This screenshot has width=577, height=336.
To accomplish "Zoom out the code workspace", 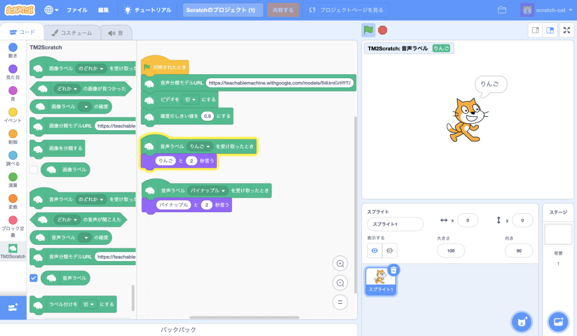I will (340, 283).
